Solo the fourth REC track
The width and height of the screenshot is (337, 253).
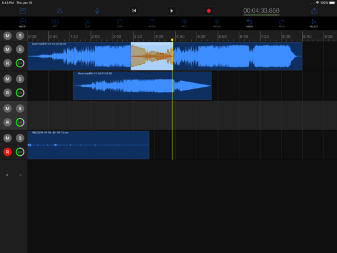click(x=20, y=138)
